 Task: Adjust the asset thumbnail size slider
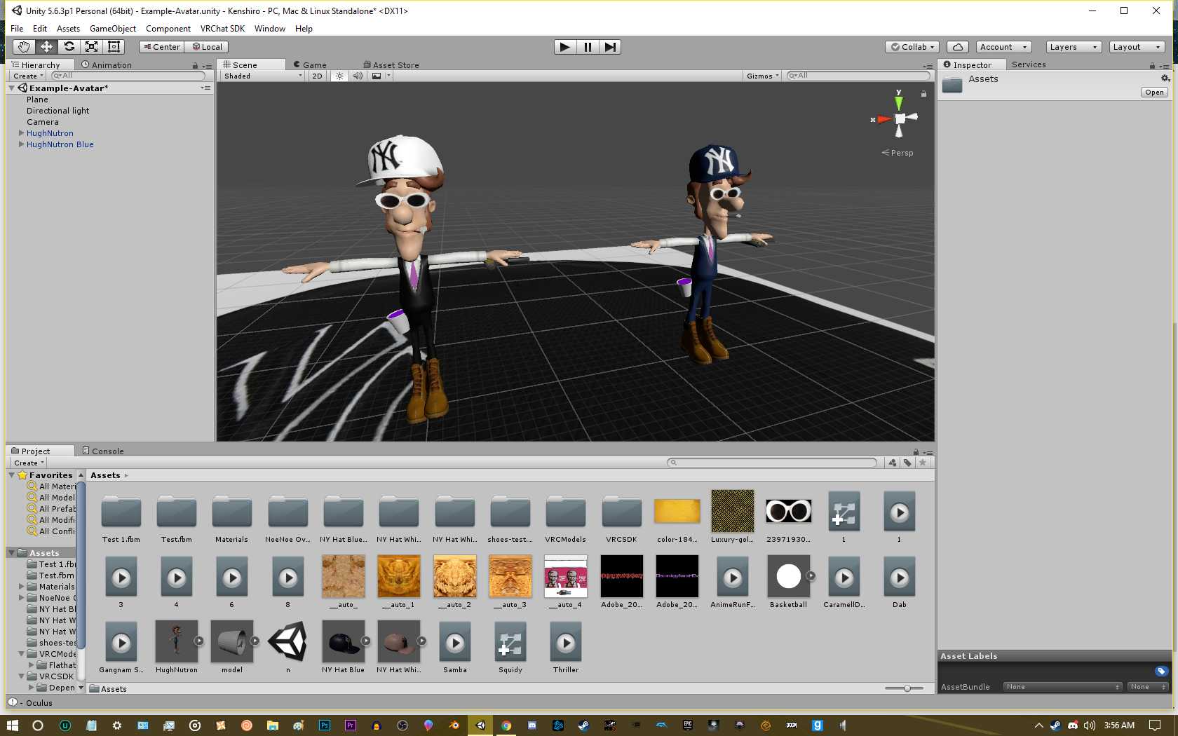coord(907,688)
